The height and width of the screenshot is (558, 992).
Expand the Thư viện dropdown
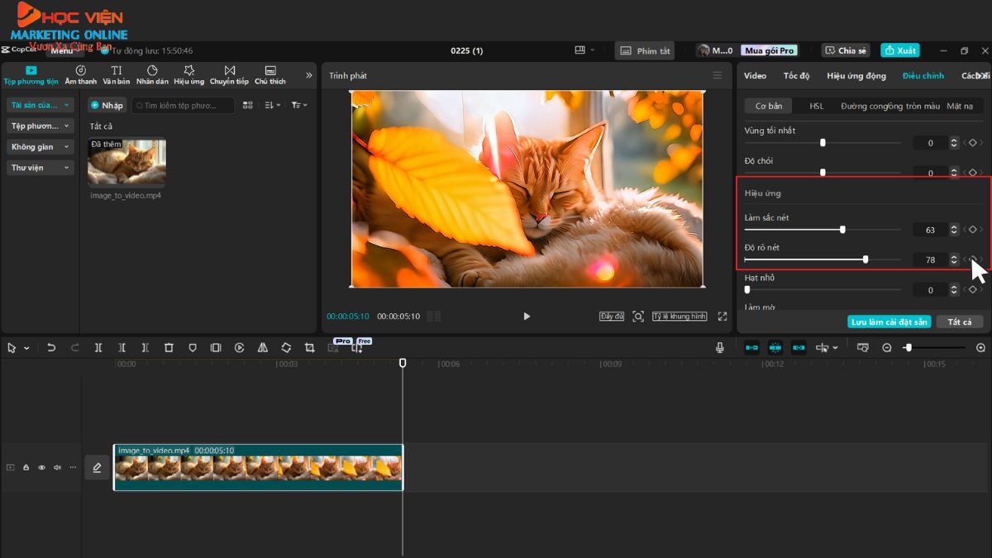coord(41,167)
